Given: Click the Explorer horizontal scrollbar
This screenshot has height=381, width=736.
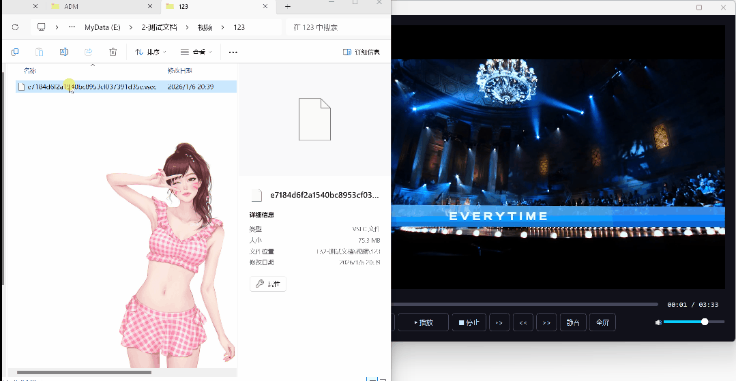Looking at the screenshot, I should coord(83,373).
